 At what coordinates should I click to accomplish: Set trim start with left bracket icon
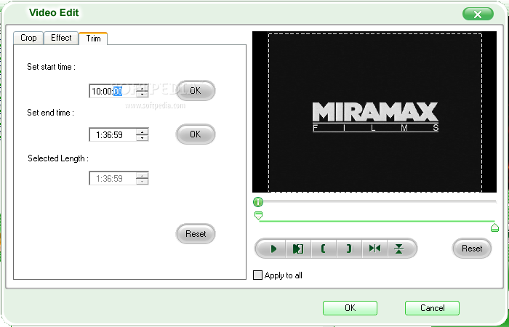[x=324, y=249]
